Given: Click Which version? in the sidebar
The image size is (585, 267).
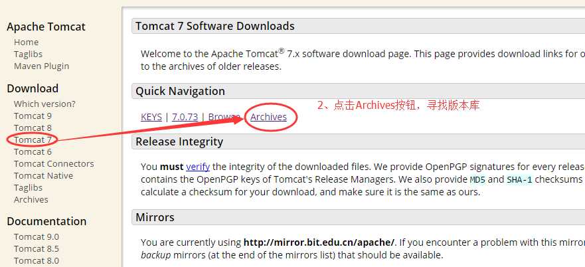Looking at the screenshot, I should [44, 104].
